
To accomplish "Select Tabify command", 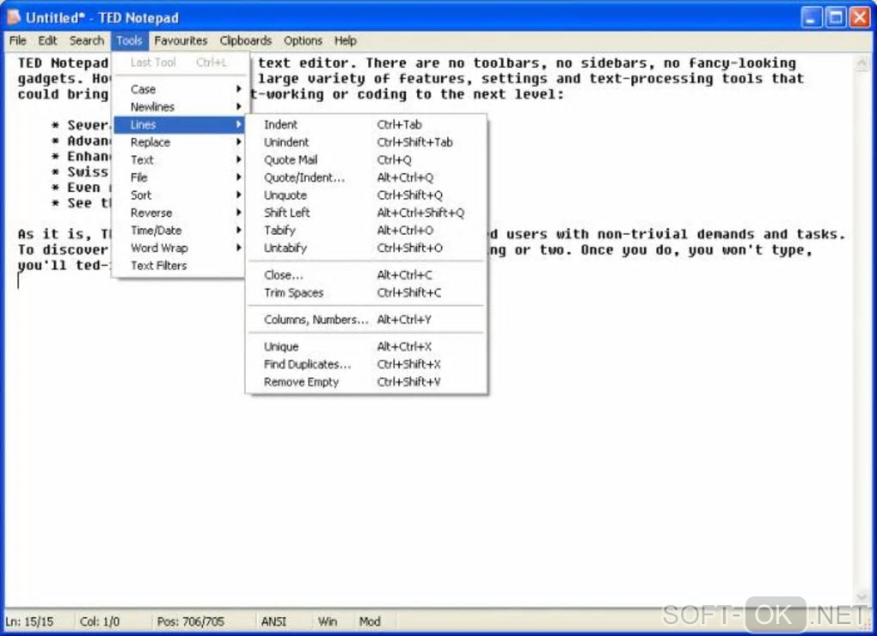I will [366, 230].
